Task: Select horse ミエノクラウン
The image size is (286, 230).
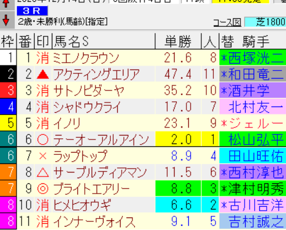Action: (x=86, y=57)
